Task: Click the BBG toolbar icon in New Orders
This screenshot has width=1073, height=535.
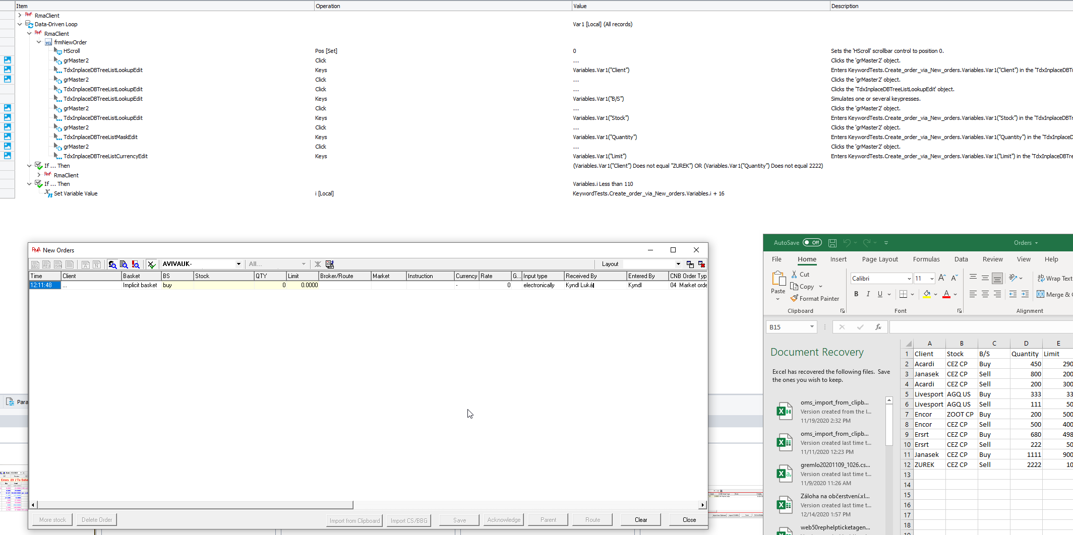Action: [x=35, y=264]
